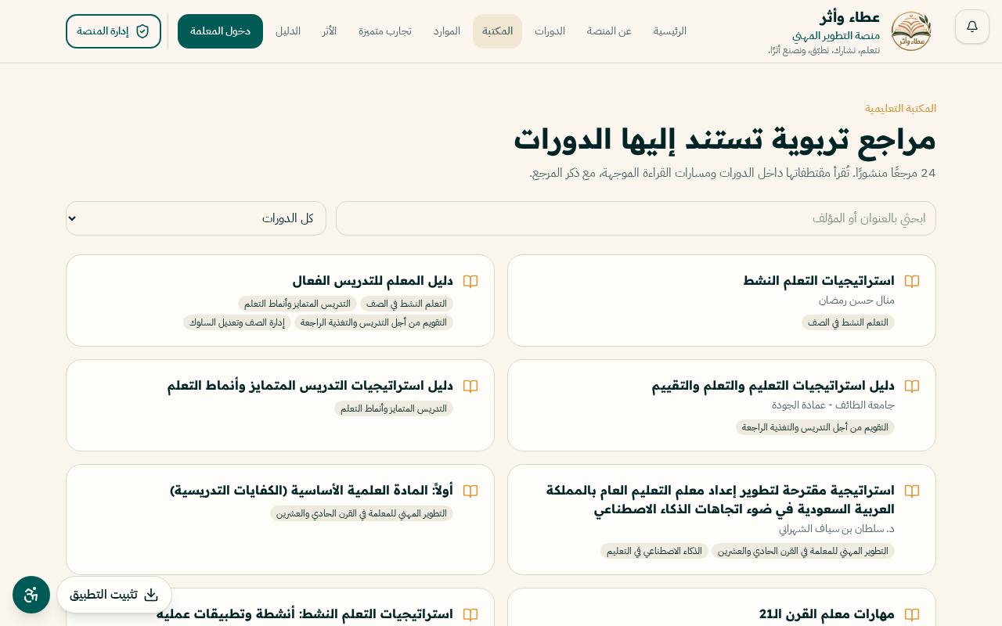Click the الذكاء الاصطناعي في التعليم tag
This screenshot has height=626, width=1002.
654,551
